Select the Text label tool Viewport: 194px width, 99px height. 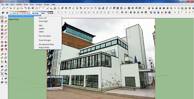6,58
